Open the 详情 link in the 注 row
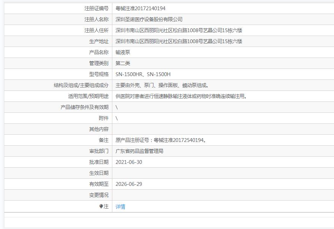This screenshot has width=334, height=229. click(120, 206)
